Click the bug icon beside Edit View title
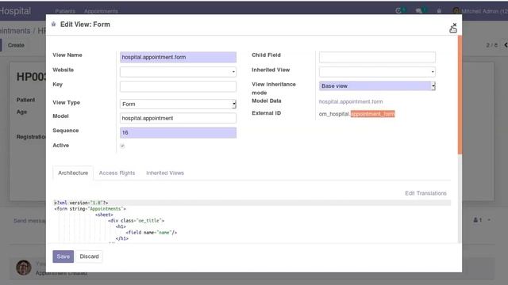 pos(53,25)
